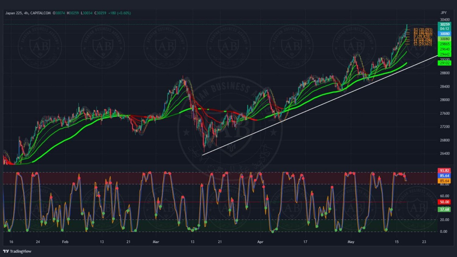Click the 0.00 oscillator axis value

coord(444,231)
